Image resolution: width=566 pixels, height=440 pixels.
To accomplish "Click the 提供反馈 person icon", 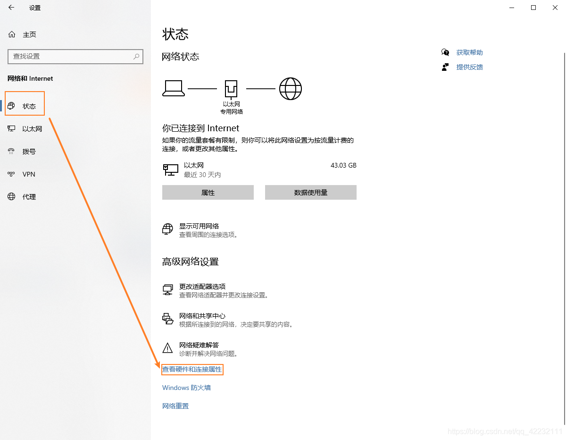I will tap(445, 67).
